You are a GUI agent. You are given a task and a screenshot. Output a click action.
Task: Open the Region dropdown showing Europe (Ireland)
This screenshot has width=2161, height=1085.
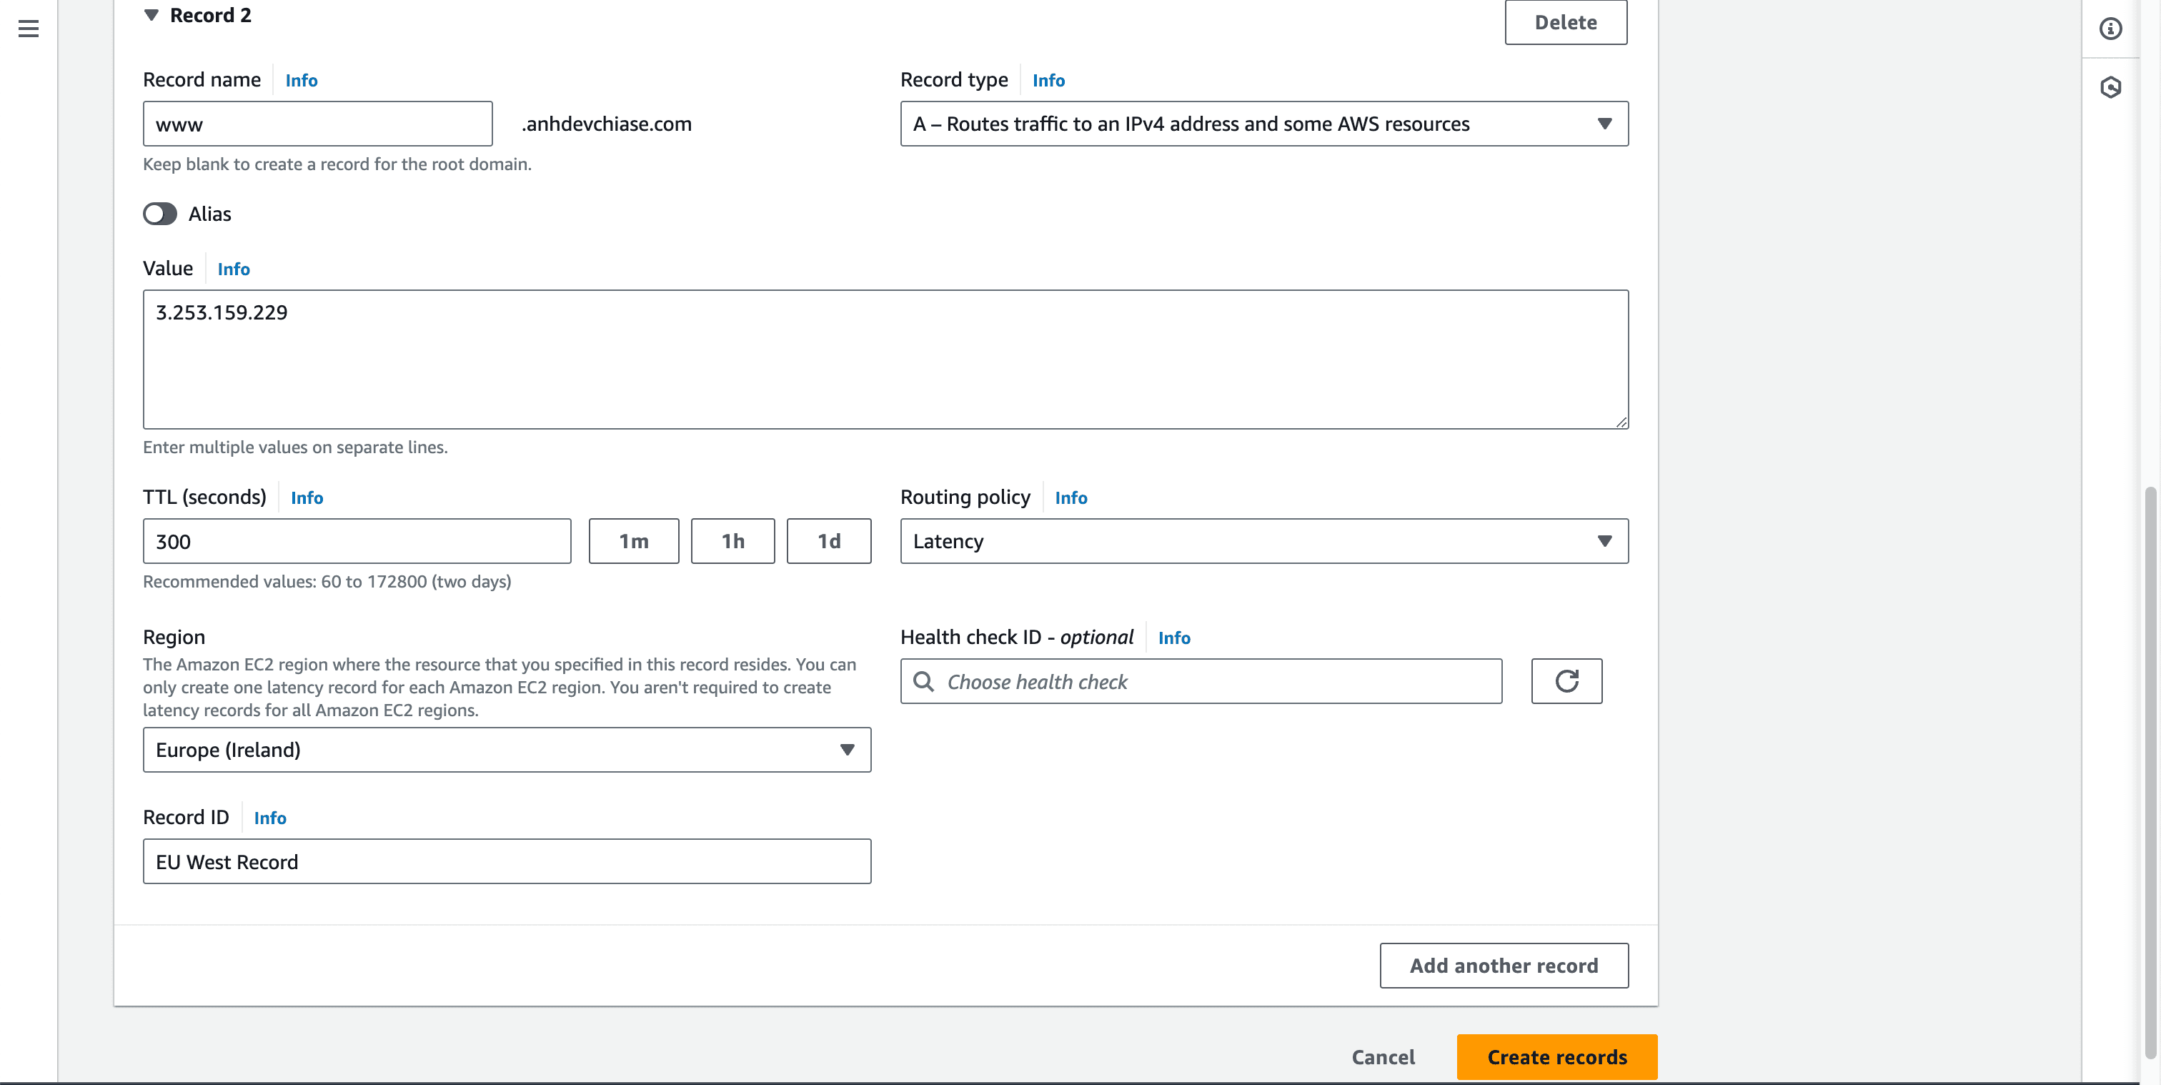point(507,749)
